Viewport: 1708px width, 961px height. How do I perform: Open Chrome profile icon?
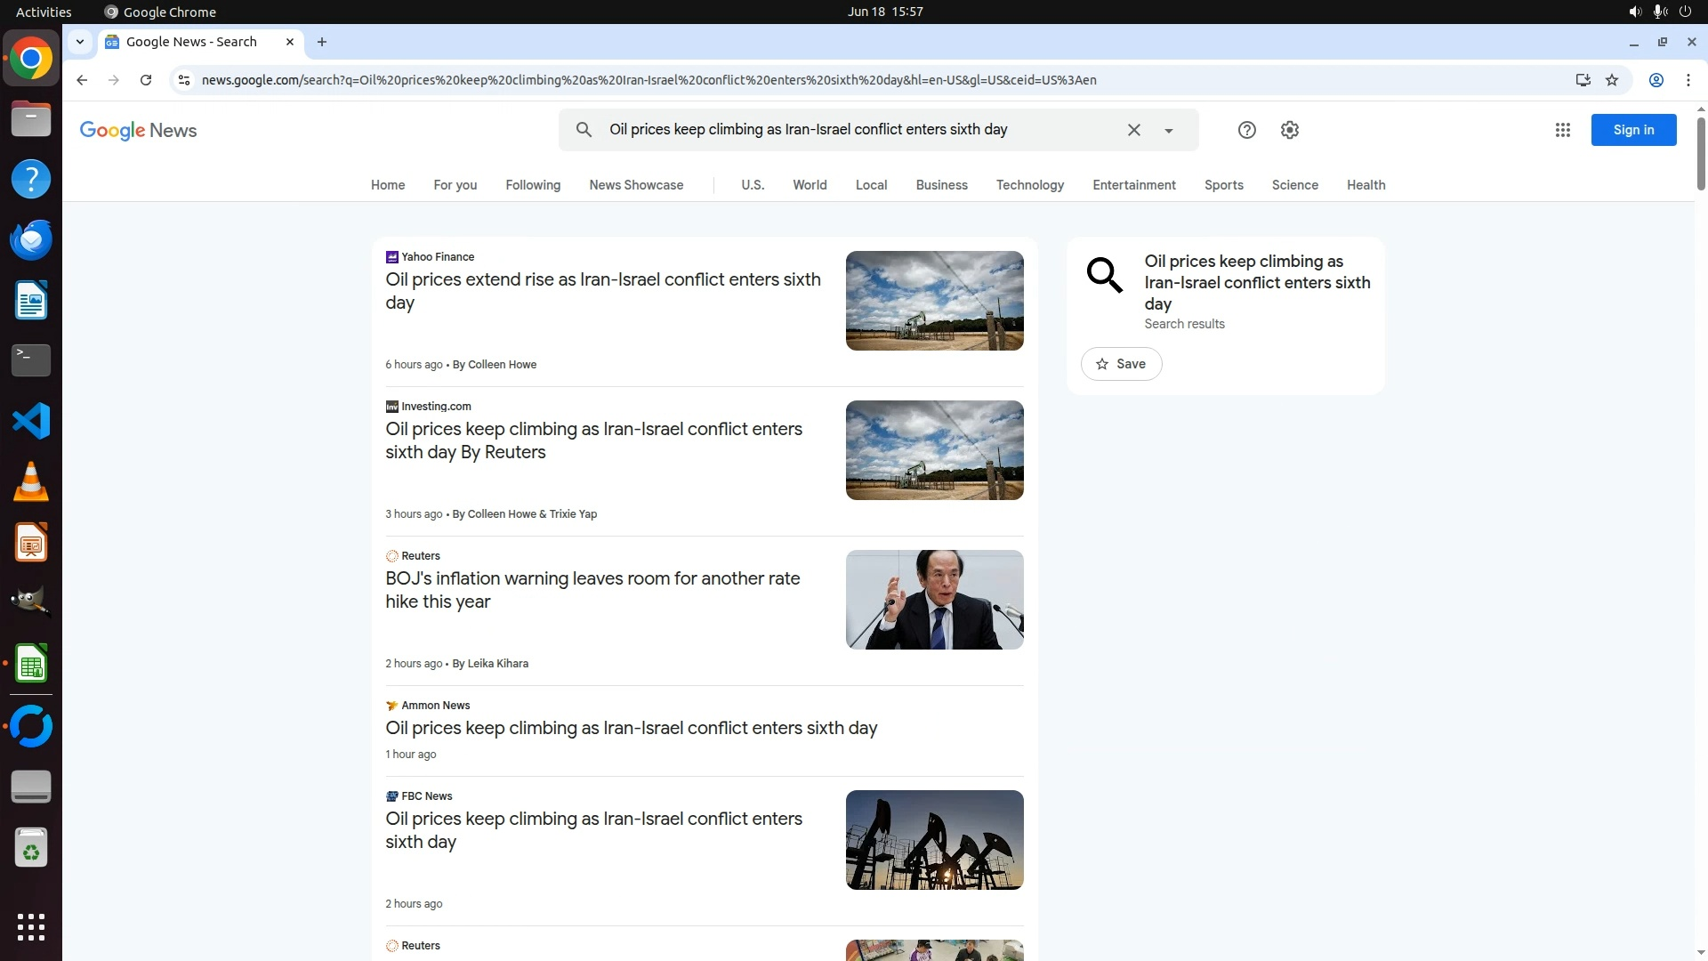click(x=1656, y=80)
